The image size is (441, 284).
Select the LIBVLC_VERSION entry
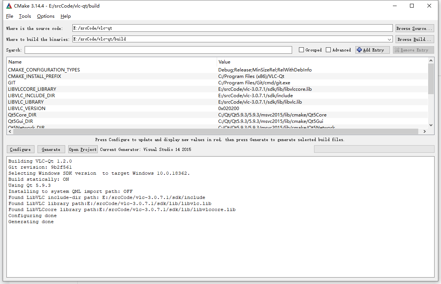pos(27,109)
